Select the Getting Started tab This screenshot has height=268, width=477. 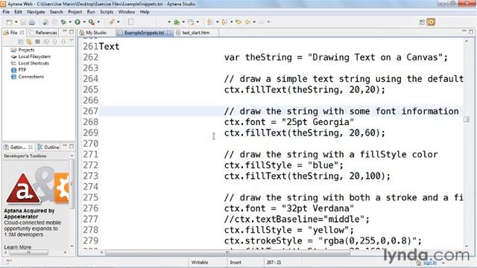pos(18,147)
